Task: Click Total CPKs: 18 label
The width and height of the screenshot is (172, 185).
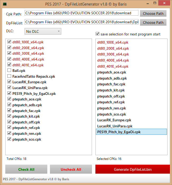Action: (16, 159)
